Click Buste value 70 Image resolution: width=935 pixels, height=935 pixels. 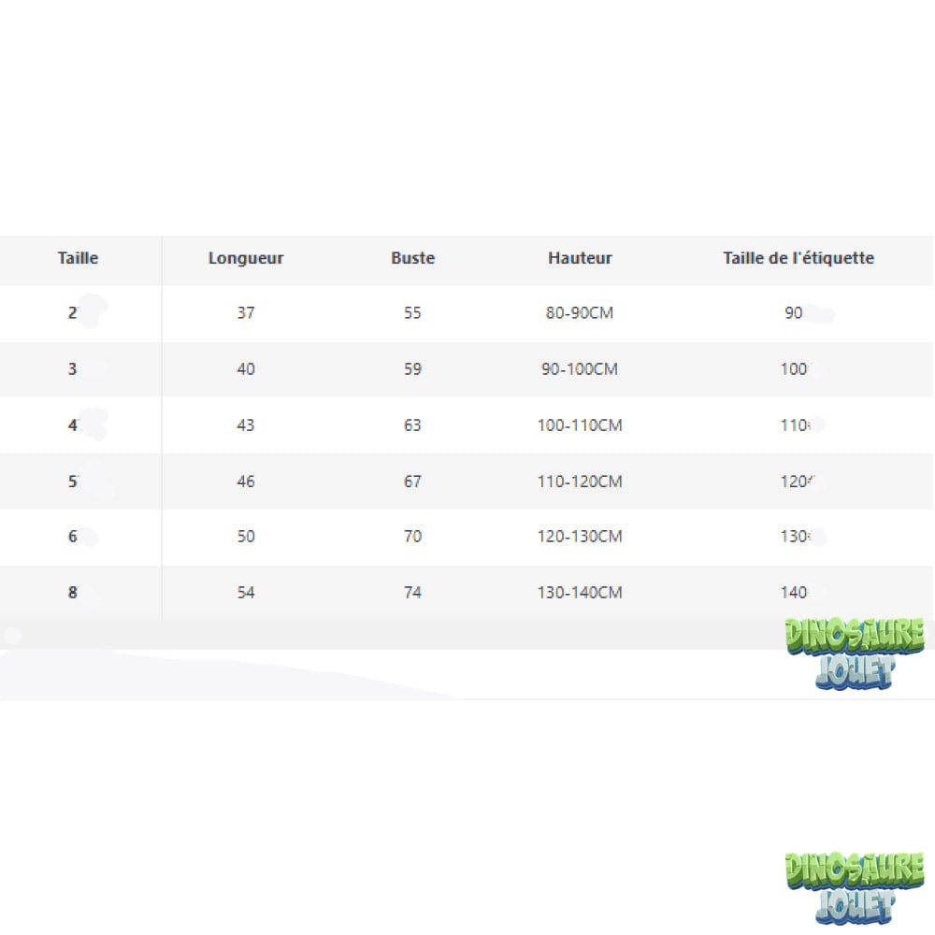(x=412, y=537)
